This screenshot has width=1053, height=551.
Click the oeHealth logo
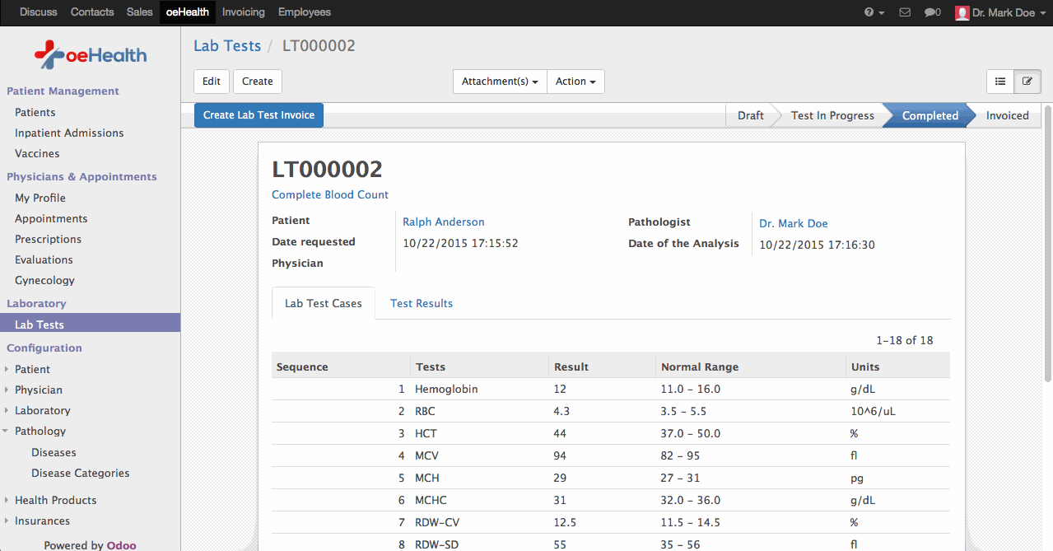pos(91,54)
